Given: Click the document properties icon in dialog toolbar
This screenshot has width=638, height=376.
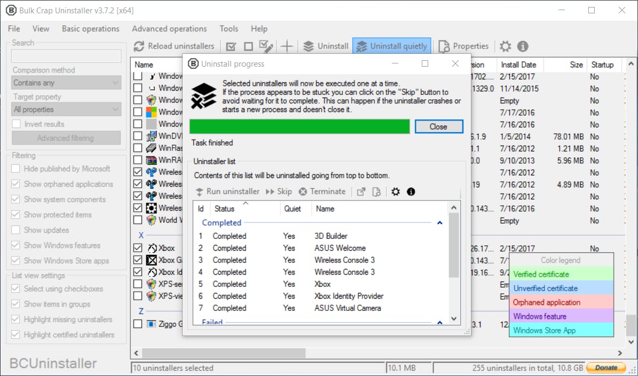Looking at the screenshot, I should click(x=377, y=192).
